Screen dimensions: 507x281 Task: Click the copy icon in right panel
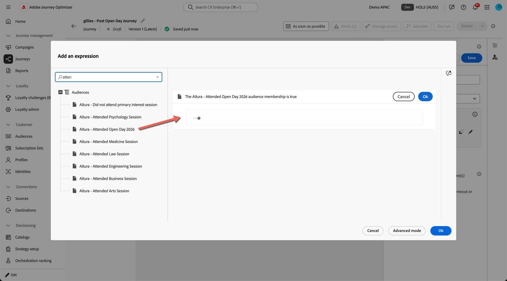click(x=461, y=132)
